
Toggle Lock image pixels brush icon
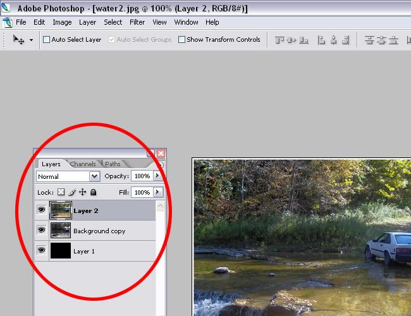point(72,192)
